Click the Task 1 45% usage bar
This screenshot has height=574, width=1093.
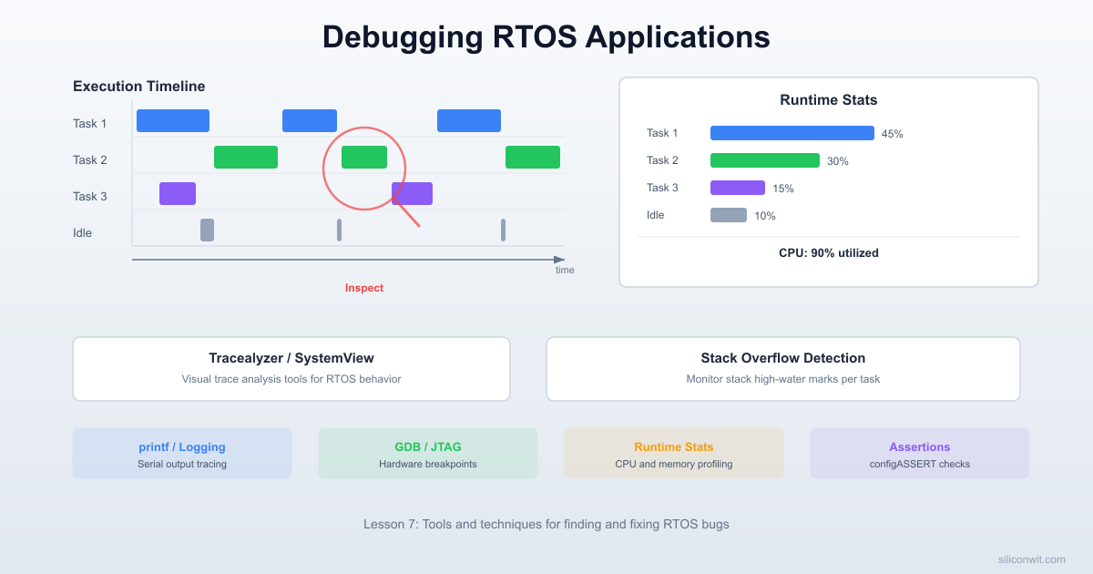pyautogui.click(x=792, y=132)
